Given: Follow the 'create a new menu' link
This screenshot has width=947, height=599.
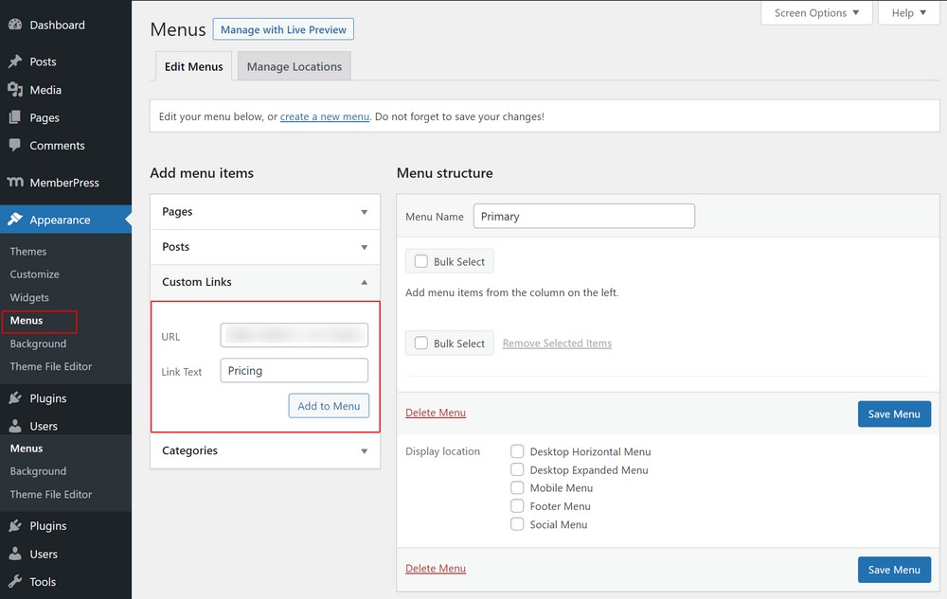Looking at the screenshot, I should click(x=324, y=116).
